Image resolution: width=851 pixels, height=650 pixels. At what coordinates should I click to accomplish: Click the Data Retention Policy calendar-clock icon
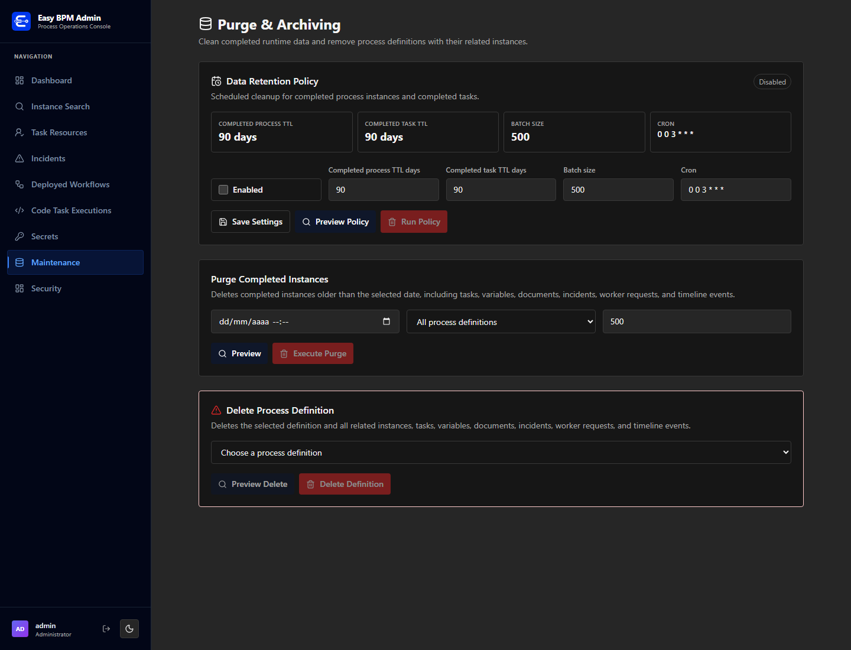[x=216, y=82]
